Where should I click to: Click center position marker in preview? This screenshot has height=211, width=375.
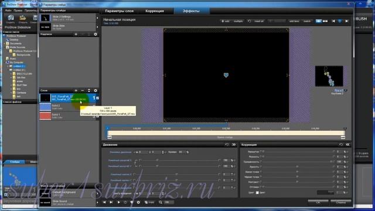pos(226,75)
